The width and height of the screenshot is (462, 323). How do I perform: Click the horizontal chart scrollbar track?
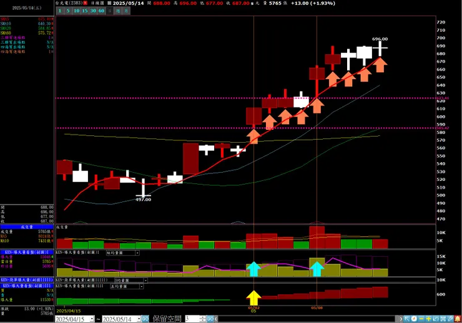click(x=308, y=319)
